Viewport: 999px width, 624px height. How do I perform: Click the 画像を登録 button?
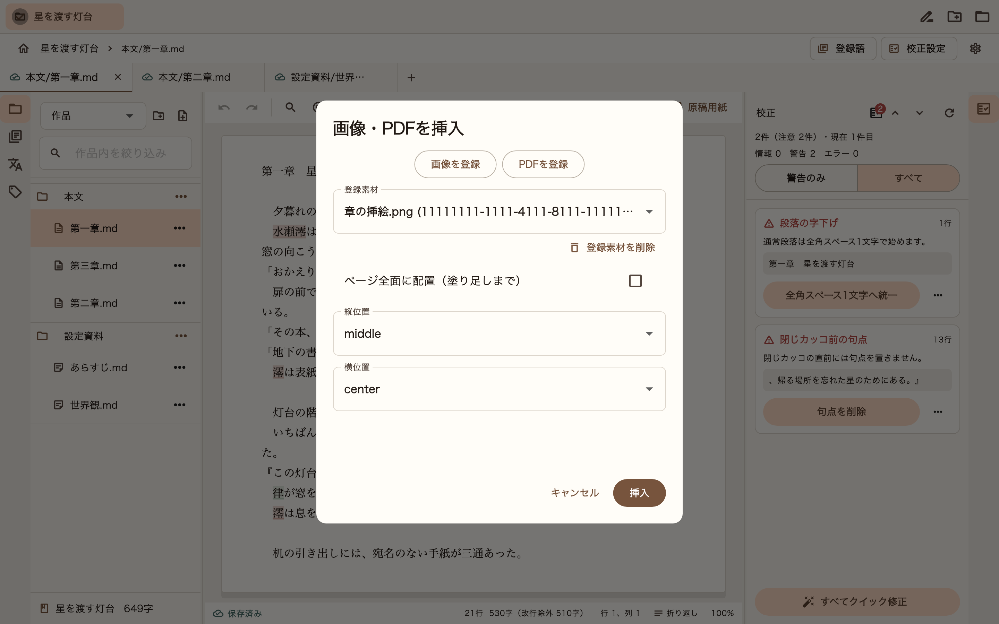tap(455, 164)
